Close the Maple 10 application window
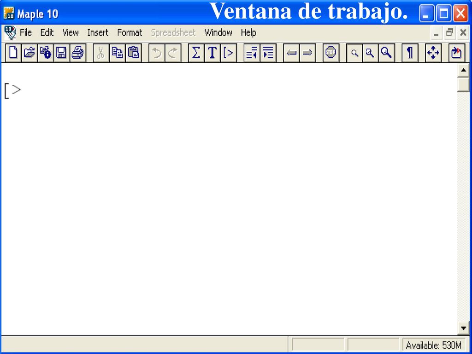Viewport: 472px width, 354px height. (x=461, y=13)
